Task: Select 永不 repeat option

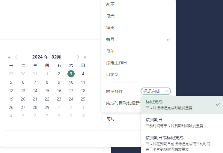Action: [x=110, y=4]
